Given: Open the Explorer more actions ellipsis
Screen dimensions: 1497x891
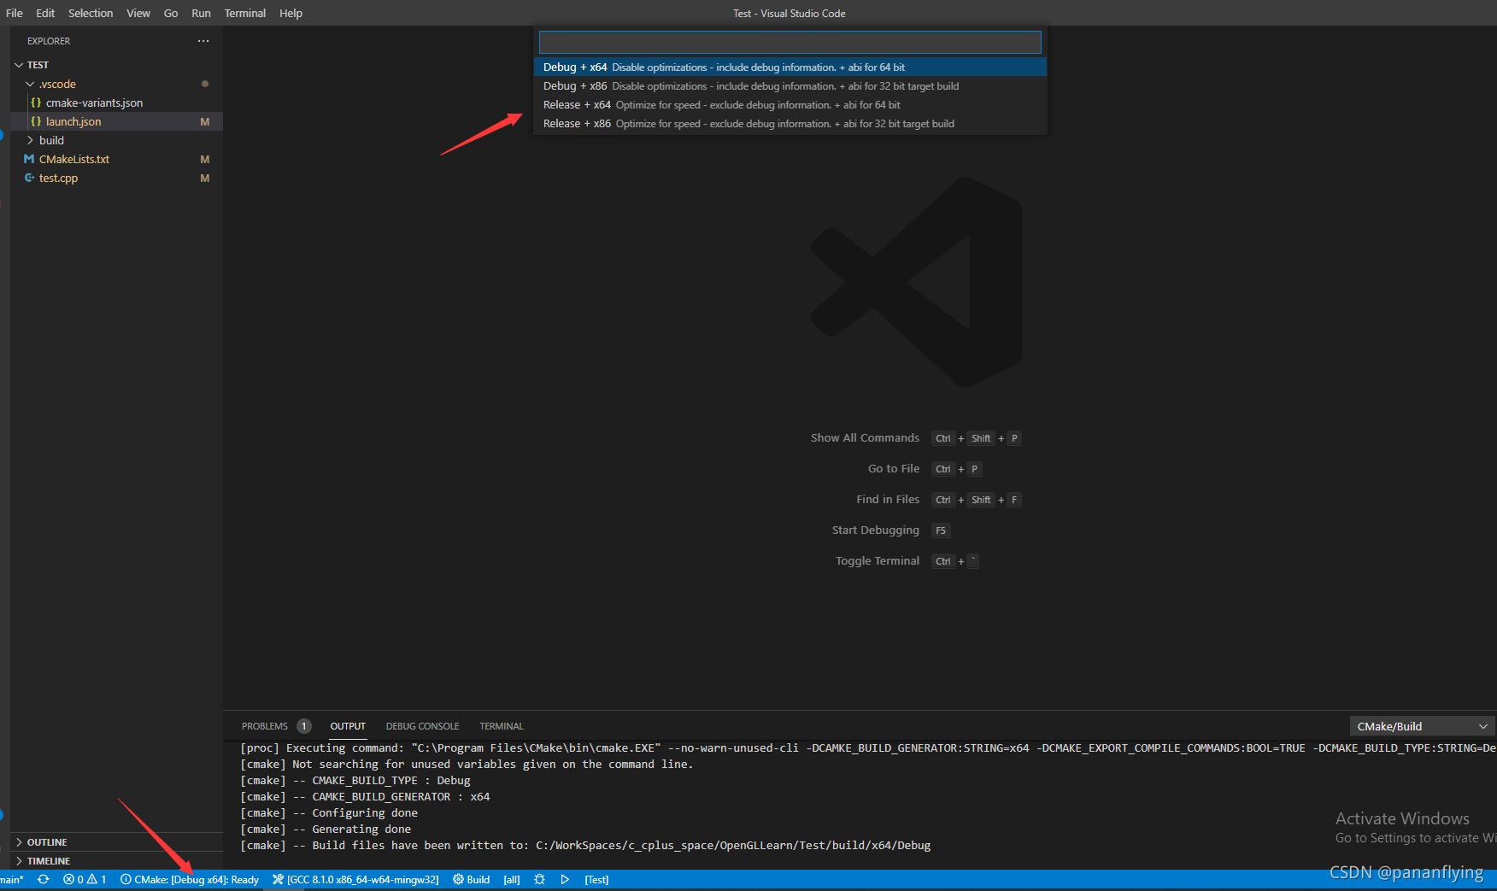Looking at the screenshot, I should coord(203,41).
